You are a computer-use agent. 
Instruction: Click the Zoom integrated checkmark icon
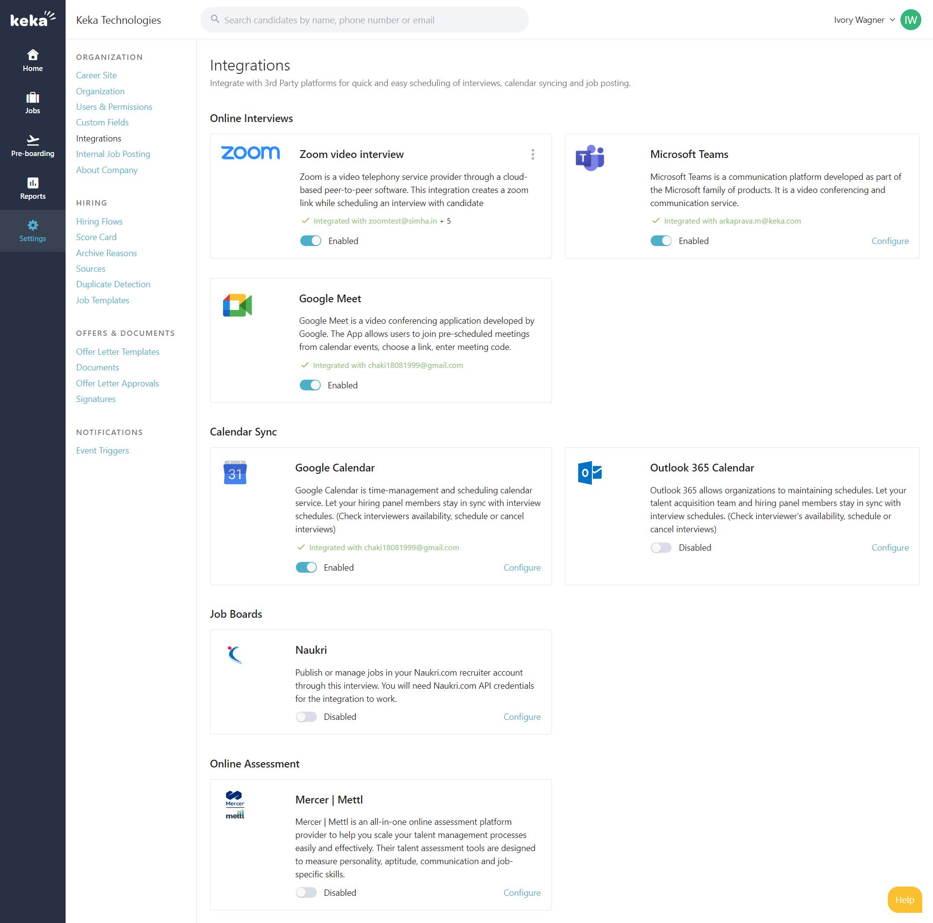click(x=305, y=221)
